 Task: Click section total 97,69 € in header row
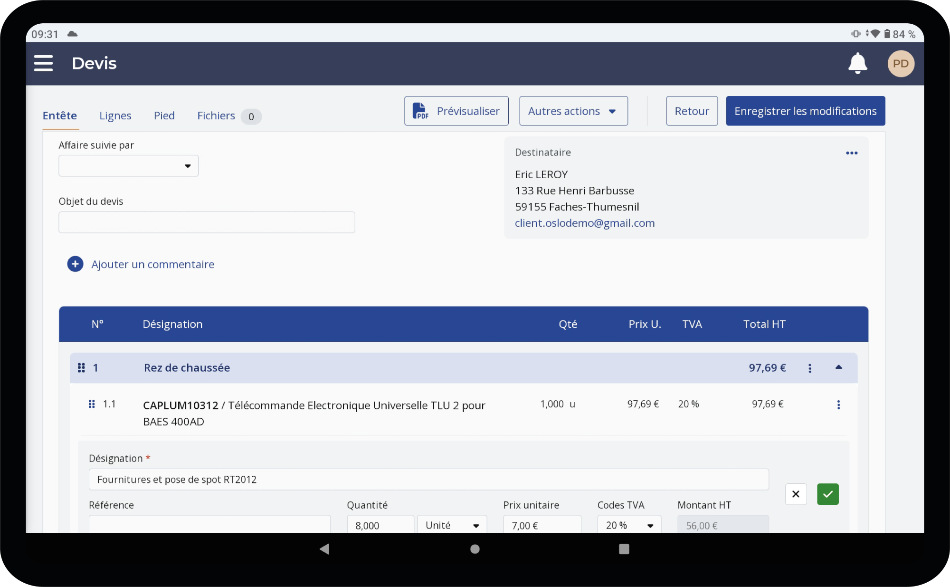click(767, 368)
